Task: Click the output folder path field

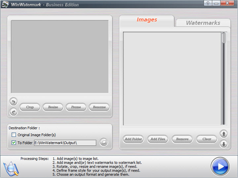Action: tap(65, 142)
